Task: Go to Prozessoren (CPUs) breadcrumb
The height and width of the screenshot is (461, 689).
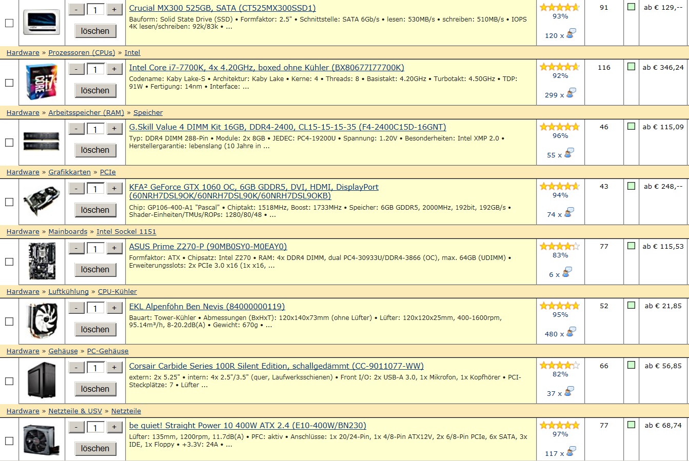Action: coord(82,53)
